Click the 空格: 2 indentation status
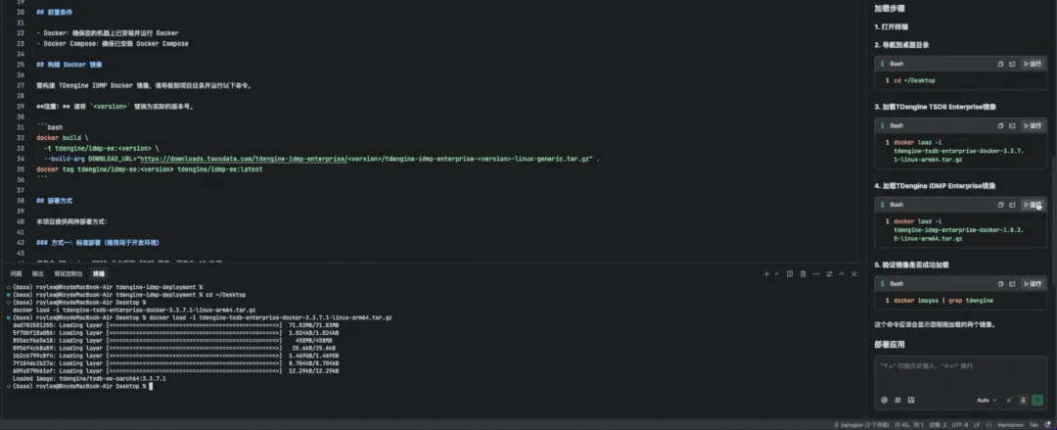Image resolution: width=1057 pixels, height=430 pixels. point(939,425)
